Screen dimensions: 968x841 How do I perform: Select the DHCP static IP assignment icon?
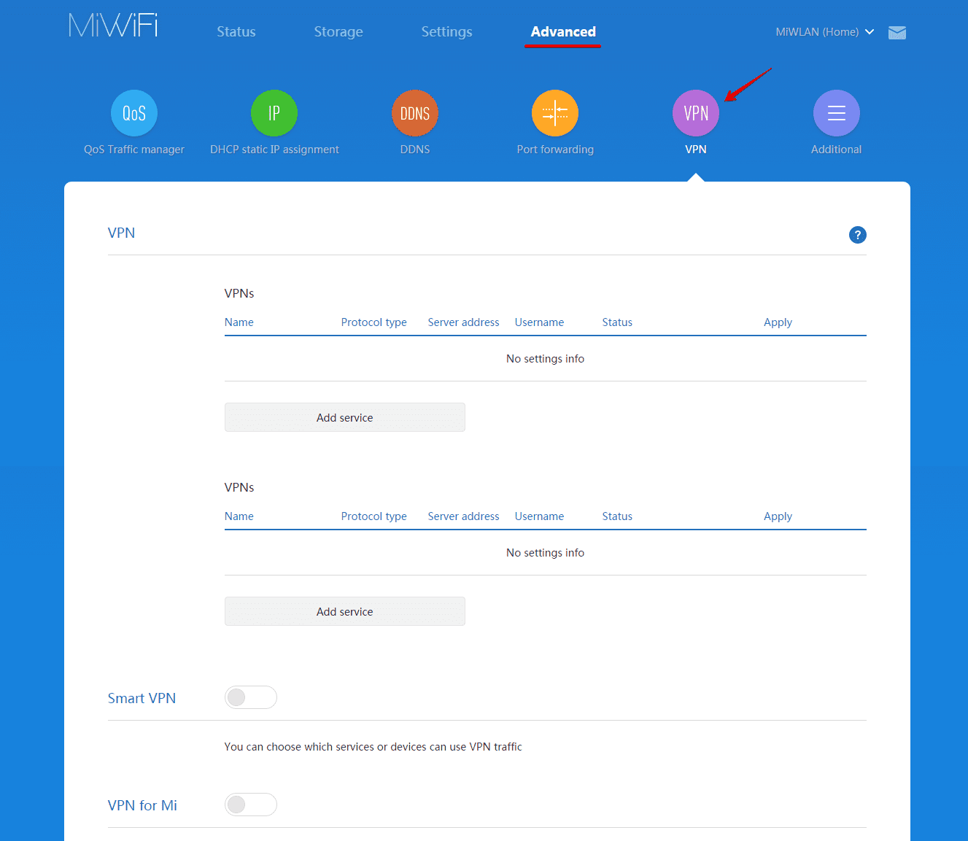[274, 113]
